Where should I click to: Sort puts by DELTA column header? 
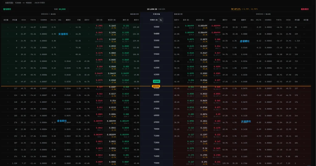(259, 20)
